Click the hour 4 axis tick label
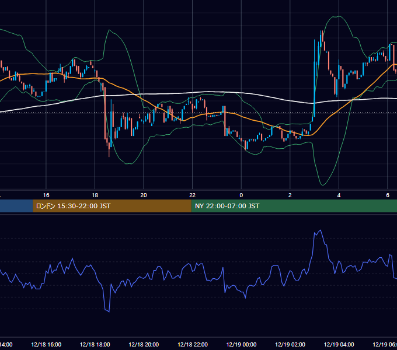397x350 pixels. pos(339,195)
